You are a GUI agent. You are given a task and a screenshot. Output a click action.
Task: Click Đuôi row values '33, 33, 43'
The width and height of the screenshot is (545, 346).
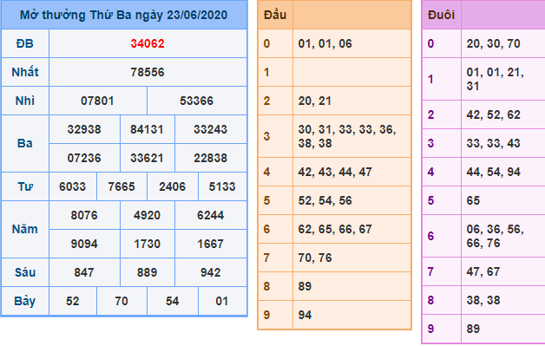(x=493, y=143)
